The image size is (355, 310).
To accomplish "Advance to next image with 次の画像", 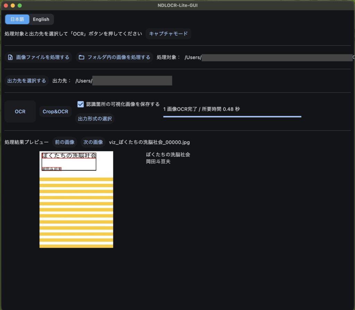I will point(94,142).
